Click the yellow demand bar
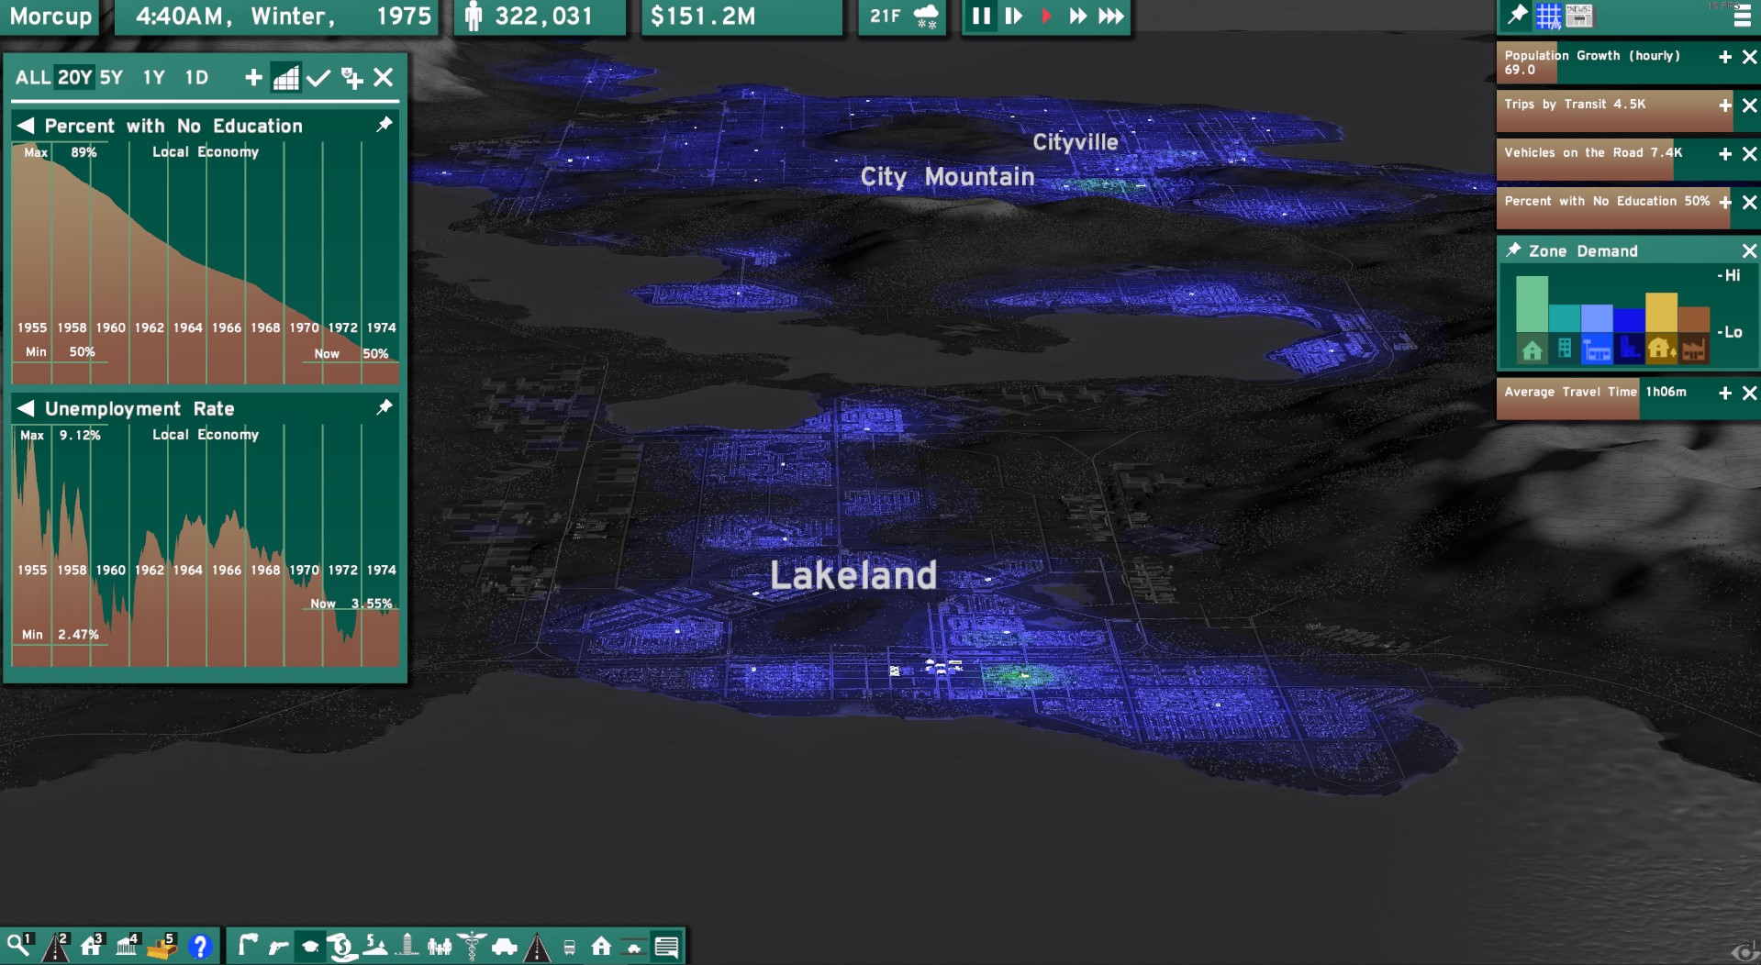The height and width of the screenshot is (965, 1761). point(1661,312)
